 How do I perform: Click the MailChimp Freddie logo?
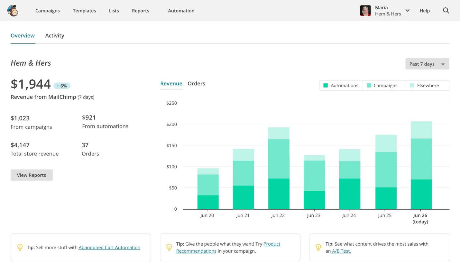coord(13,10)
